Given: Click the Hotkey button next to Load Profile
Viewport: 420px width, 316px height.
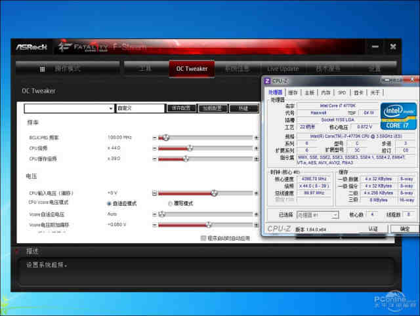Looking at the screenshot, I should point(243,108).
